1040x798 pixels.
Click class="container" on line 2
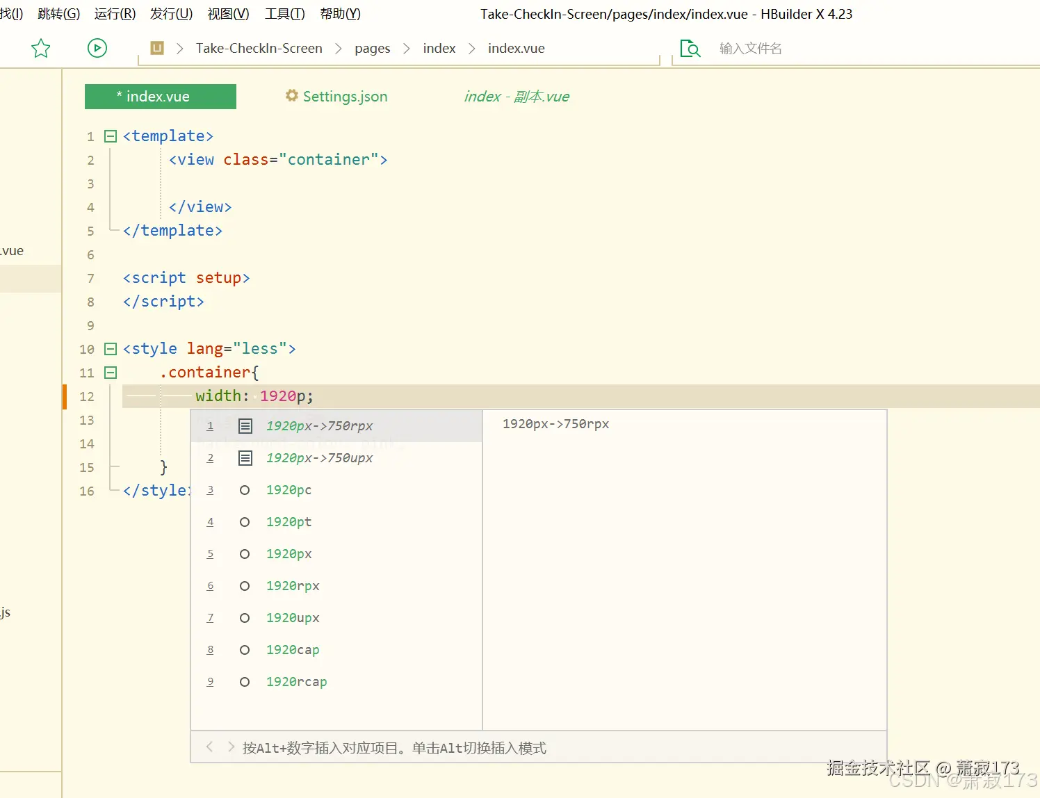pyautogui.click(x=301, y=160)
